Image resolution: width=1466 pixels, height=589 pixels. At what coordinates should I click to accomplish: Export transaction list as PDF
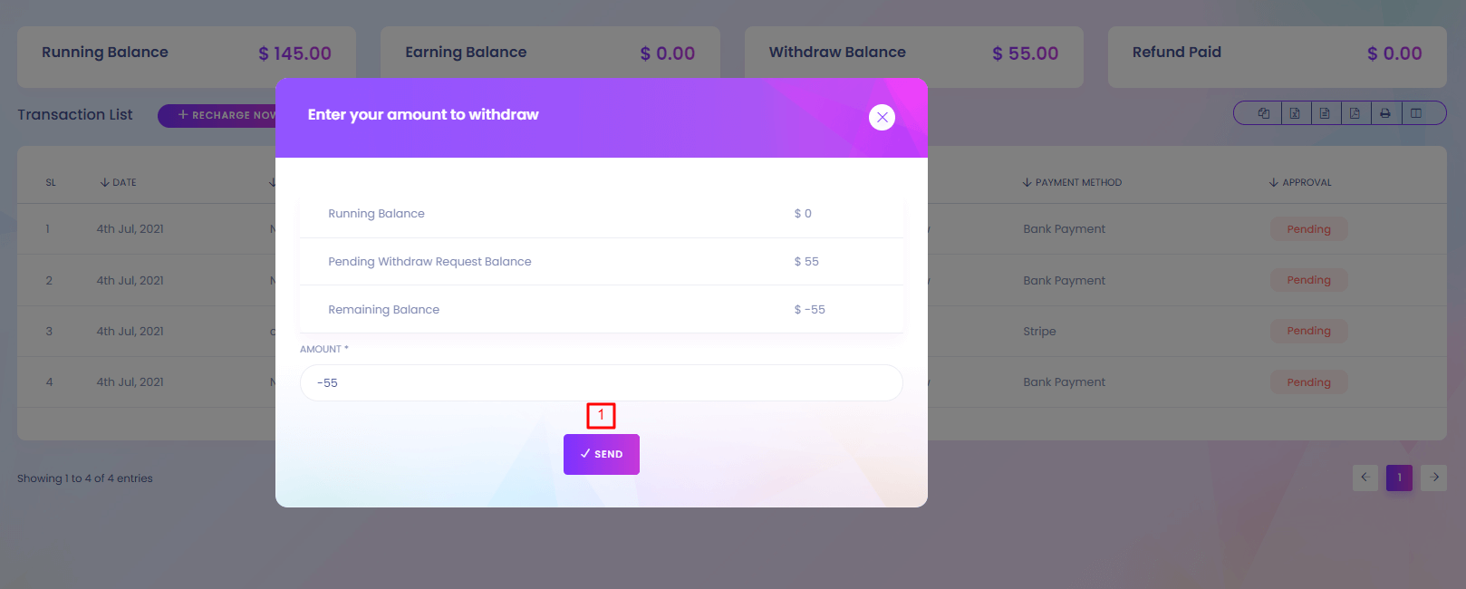(x=1355, y=113)
